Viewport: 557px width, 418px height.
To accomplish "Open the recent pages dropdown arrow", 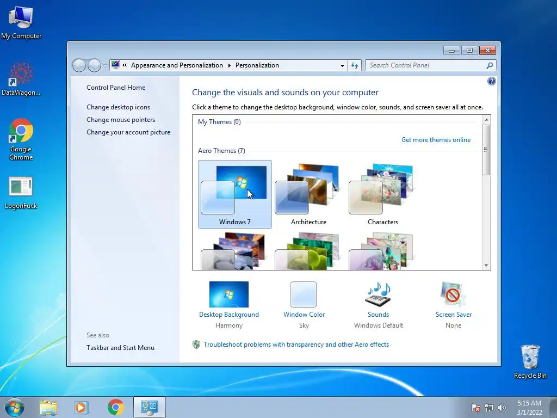I will (105, 65).
